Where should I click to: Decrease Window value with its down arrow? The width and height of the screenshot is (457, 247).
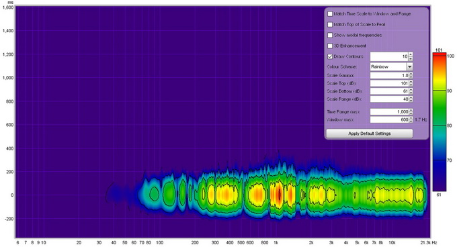coord(411,121)
